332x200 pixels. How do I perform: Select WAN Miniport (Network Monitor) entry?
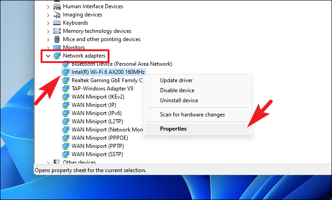click(107, 130)
